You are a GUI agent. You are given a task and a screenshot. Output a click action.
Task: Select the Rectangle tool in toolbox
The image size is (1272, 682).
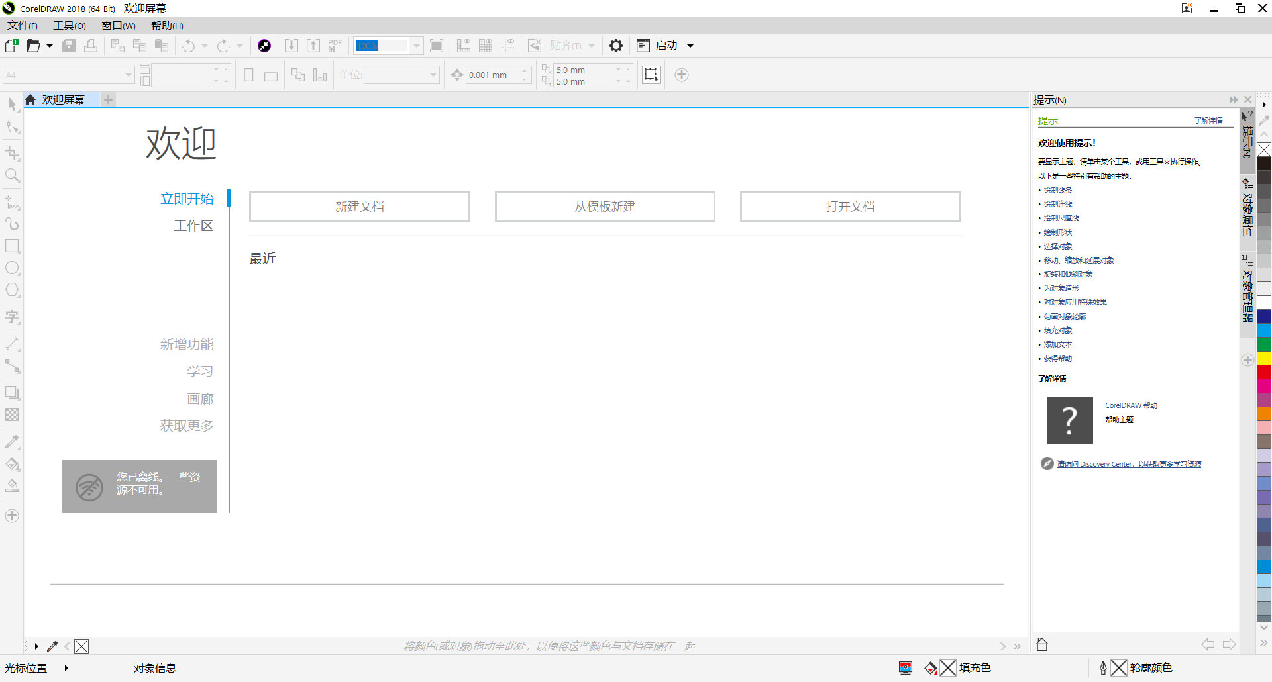(x=12, y=246)
